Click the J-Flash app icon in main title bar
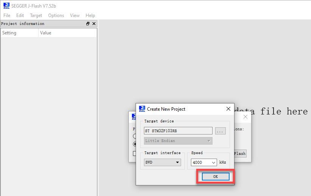The image size is (311, 196). [x=6, y=6]
